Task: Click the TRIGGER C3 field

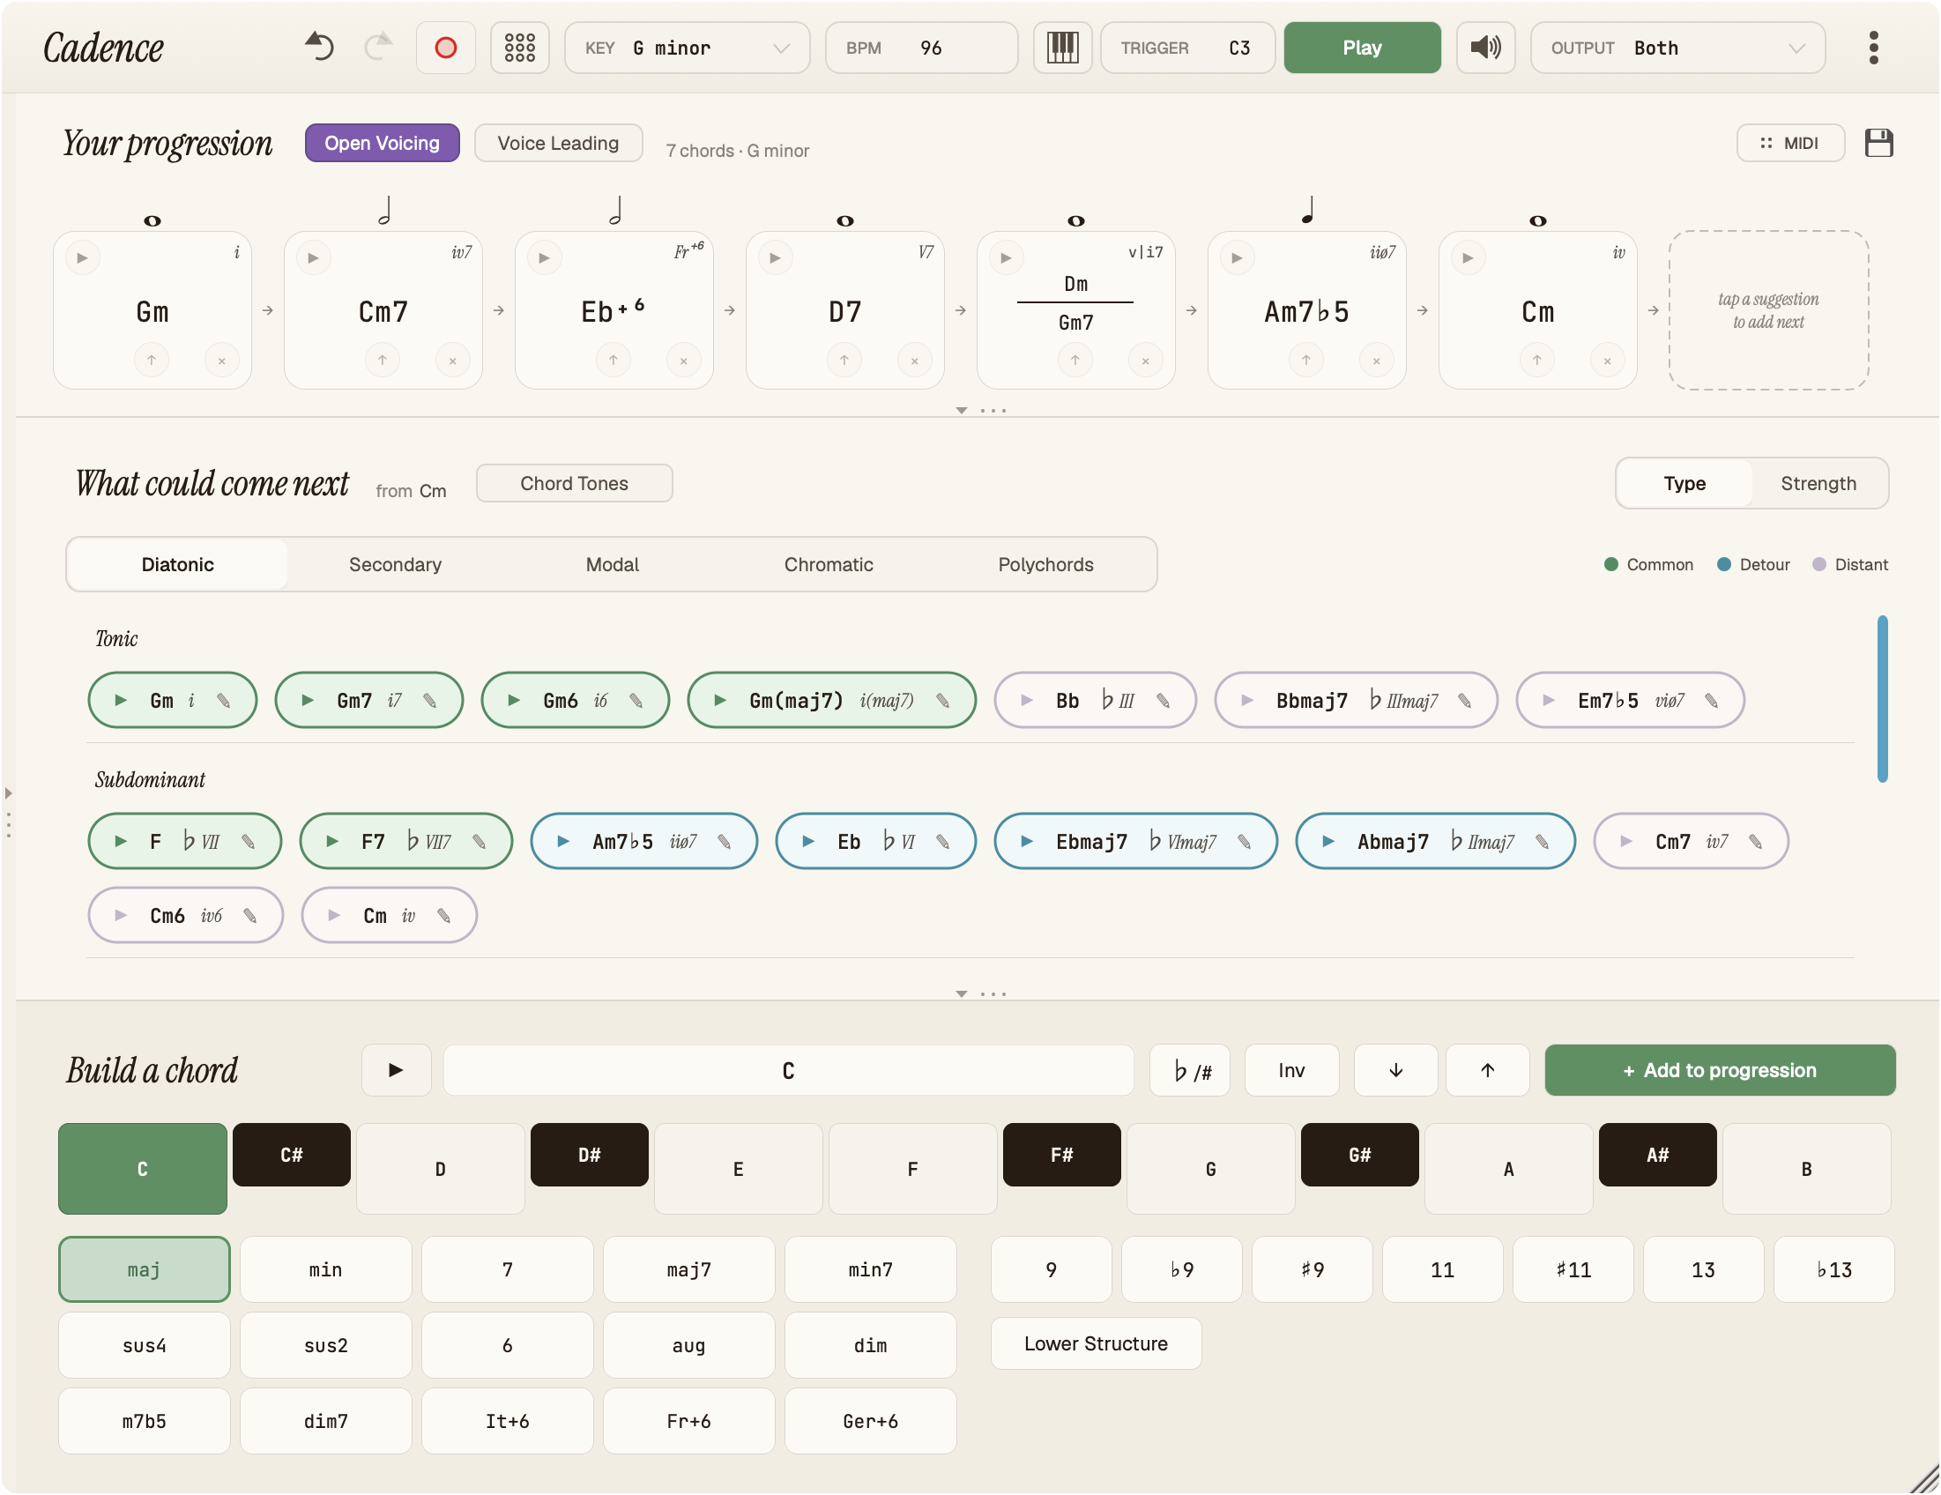Action: point(1187,47)
